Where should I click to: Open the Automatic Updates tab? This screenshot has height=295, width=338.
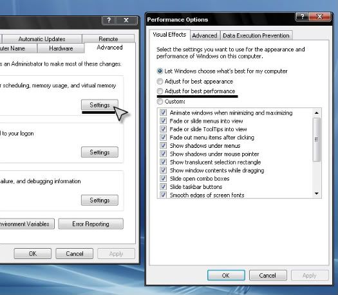click(42, 39)
